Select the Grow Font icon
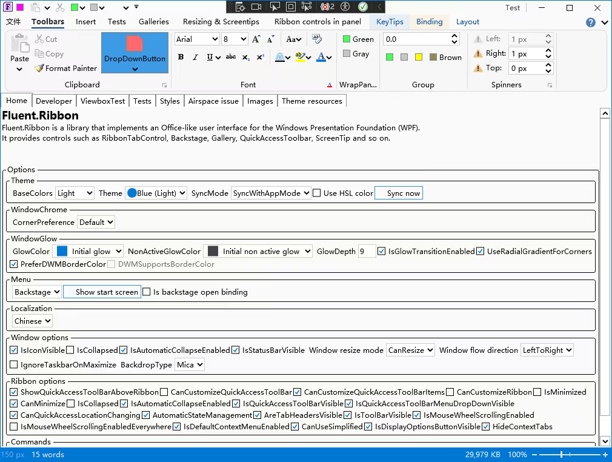The height and width of the screenshot is (462, 612). point(256,38)
